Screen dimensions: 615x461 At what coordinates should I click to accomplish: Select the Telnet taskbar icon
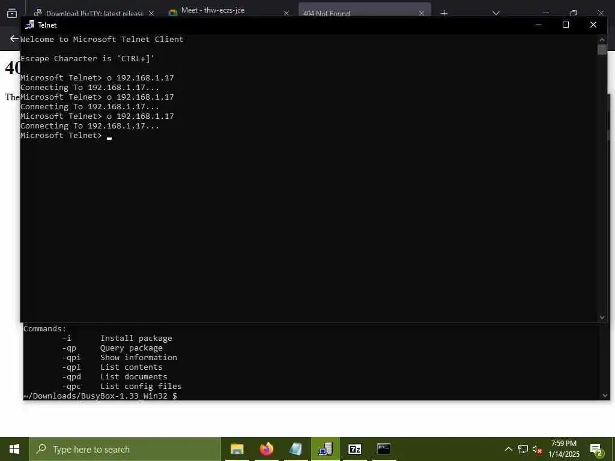[x=326, y=449]
